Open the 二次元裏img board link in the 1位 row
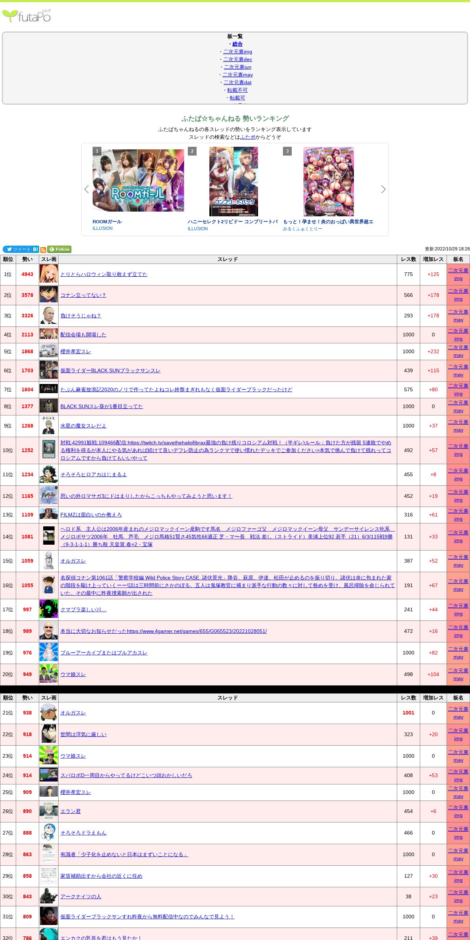 [458, 275]
